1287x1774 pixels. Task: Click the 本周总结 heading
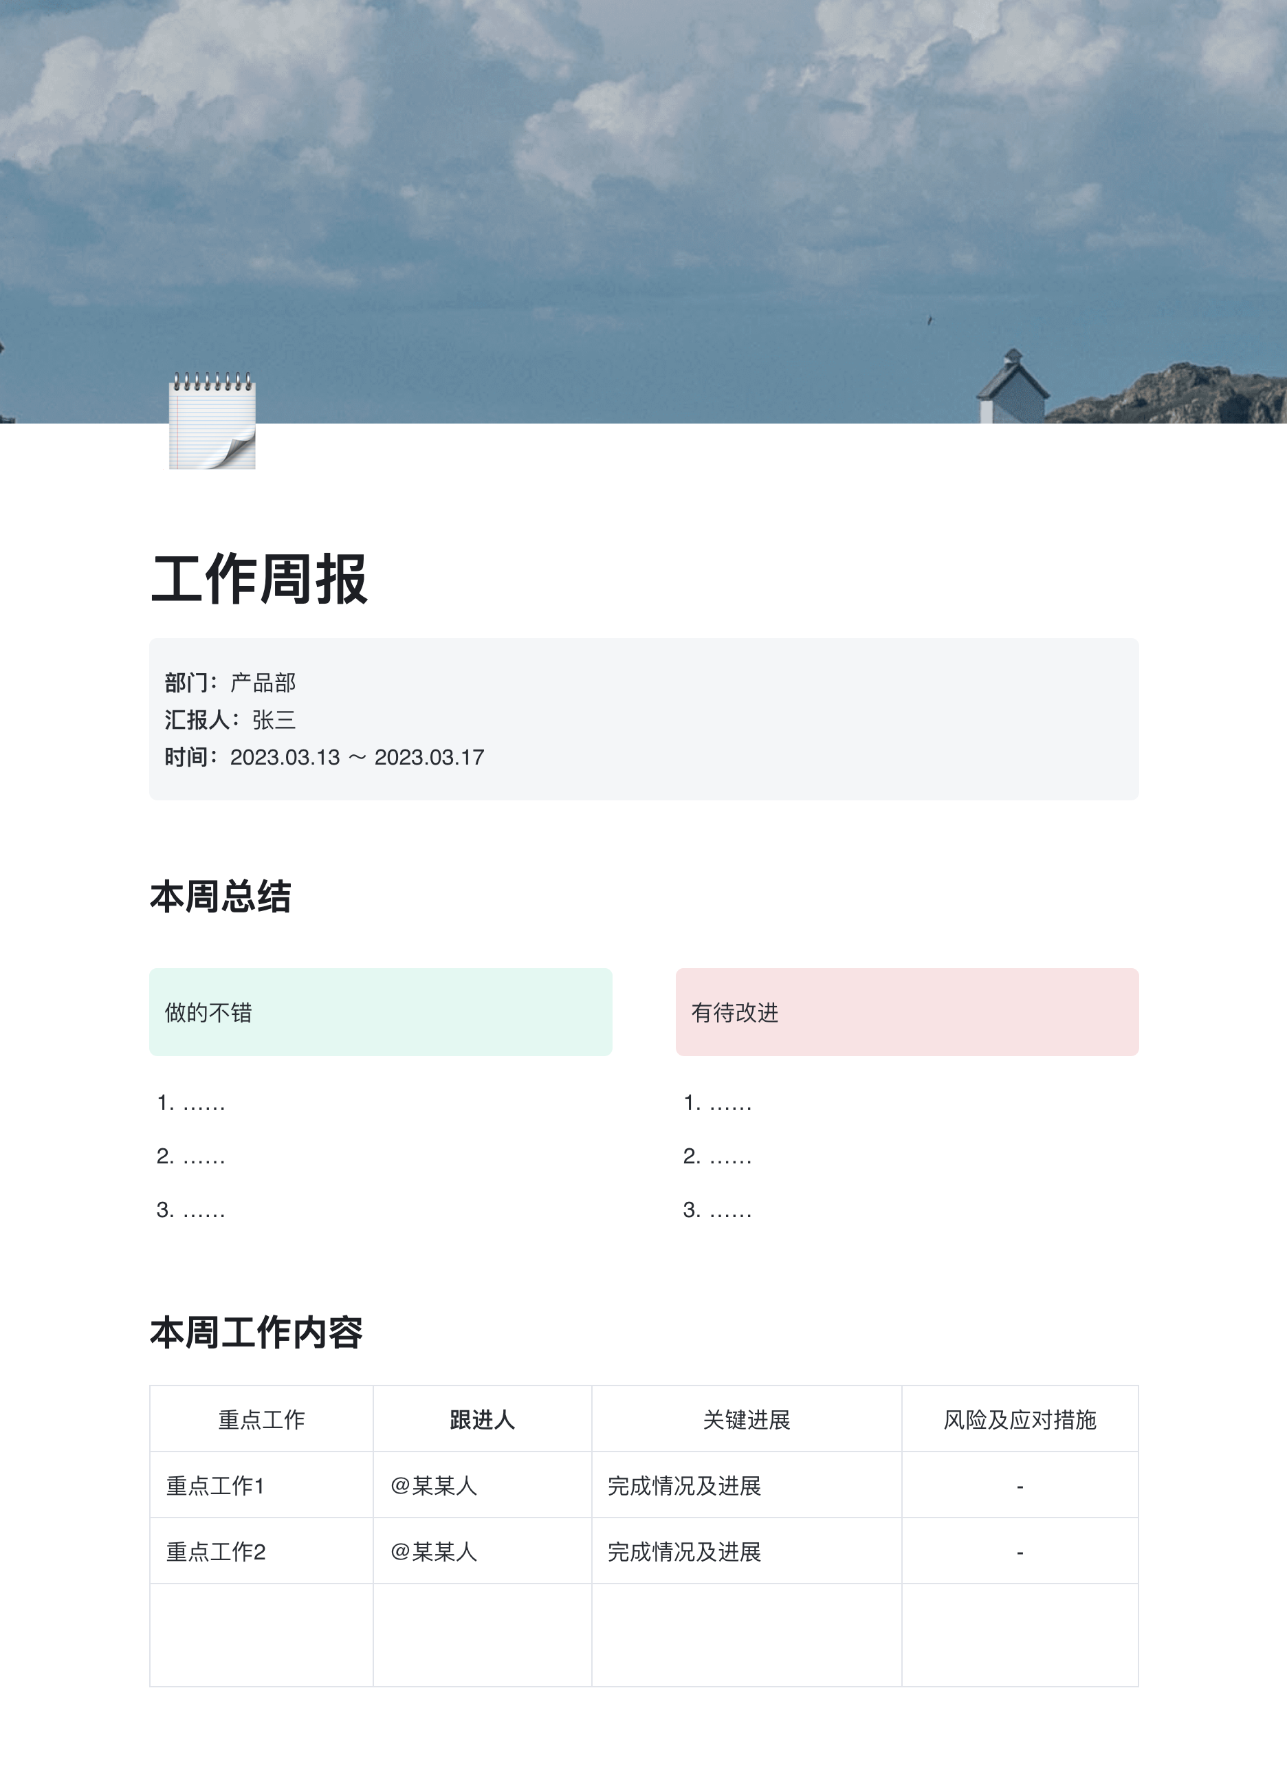pos(221,897)
